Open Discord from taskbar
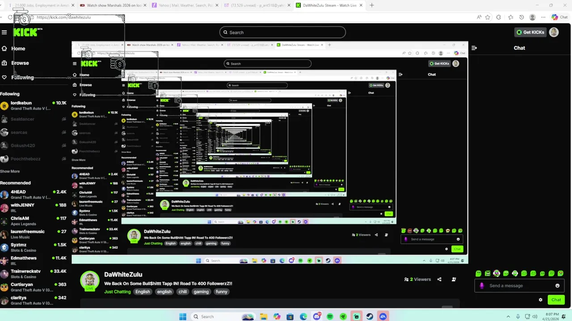The height and width of the screenshot is (321, 572). pos(317,317)
